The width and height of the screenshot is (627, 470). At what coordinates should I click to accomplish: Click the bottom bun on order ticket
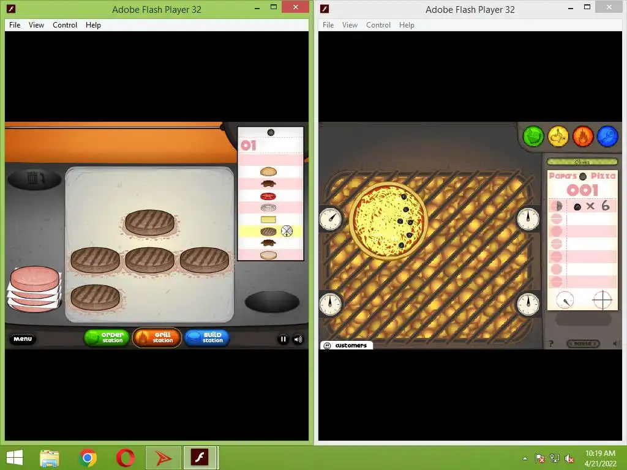(268, 255)
